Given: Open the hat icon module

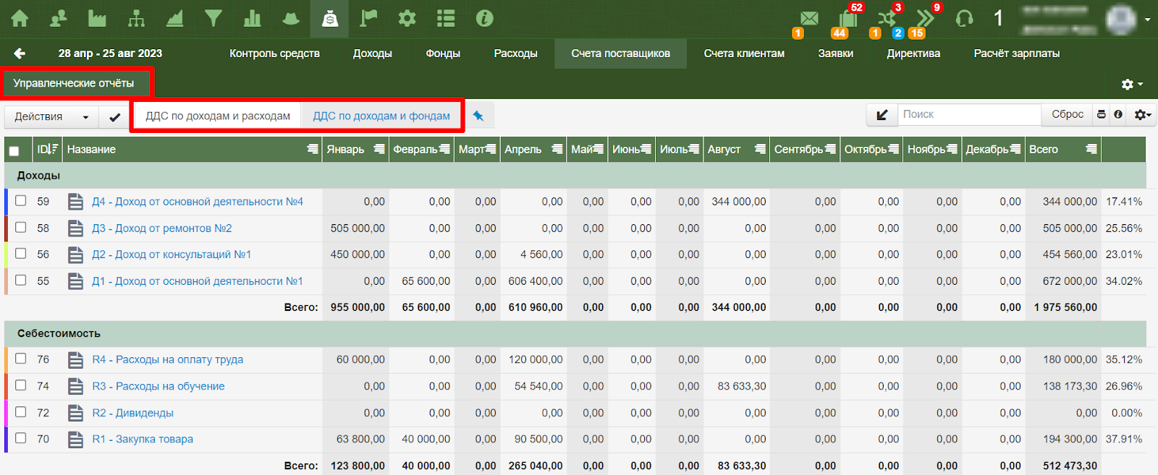Looking at the screenshot, I should 291,18.
